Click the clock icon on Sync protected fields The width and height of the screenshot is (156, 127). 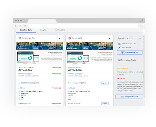pos(122,97)
